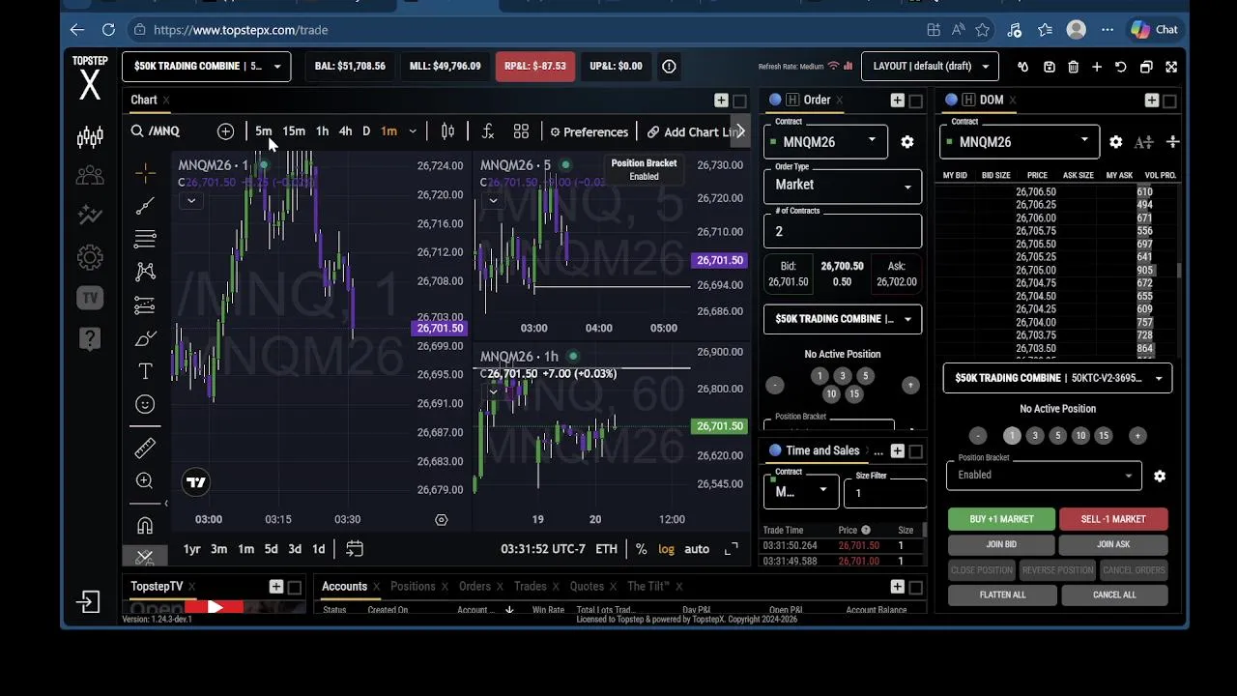Screen dimensions: 1237x696
Task: Select the 15m timeframe
Action: (x=294, y=131)
